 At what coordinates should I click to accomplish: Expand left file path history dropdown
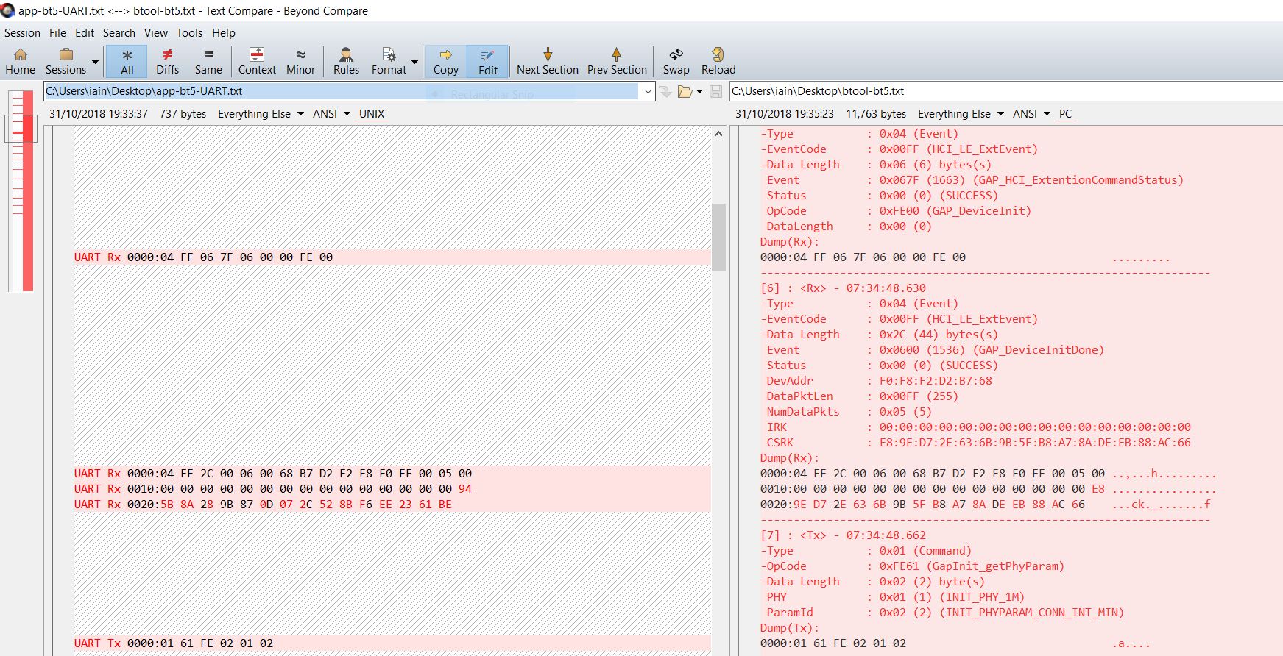tap(648, 91)
